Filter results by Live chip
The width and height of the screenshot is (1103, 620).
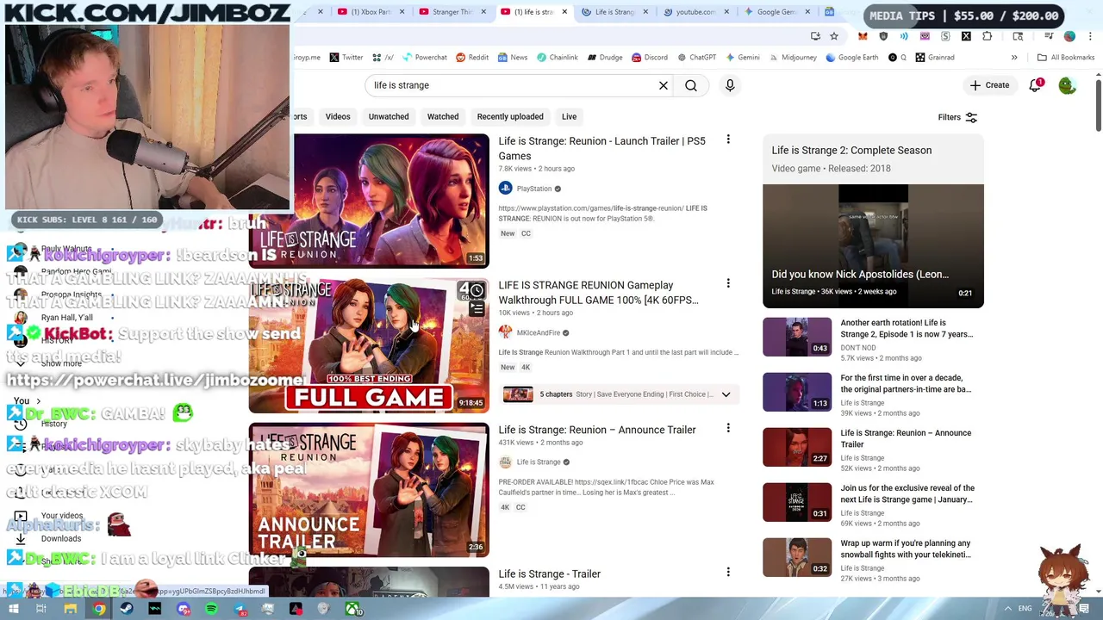point(570,116)
